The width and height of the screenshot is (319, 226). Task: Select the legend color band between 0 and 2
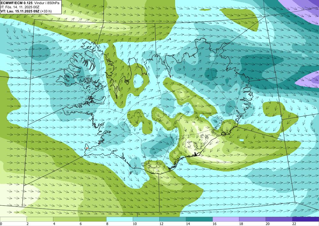click(13, 219)
